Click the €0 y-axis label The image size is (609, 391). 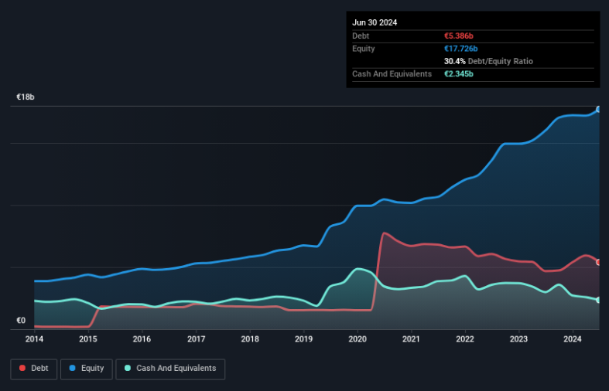pyautogui.click(x=21, y=321)
